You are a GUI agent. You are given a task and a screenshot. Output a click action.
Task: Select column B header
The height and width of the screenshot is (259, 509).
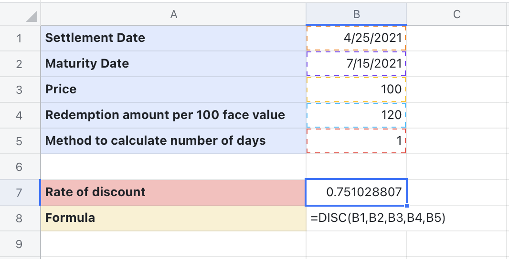click(356, 14)
